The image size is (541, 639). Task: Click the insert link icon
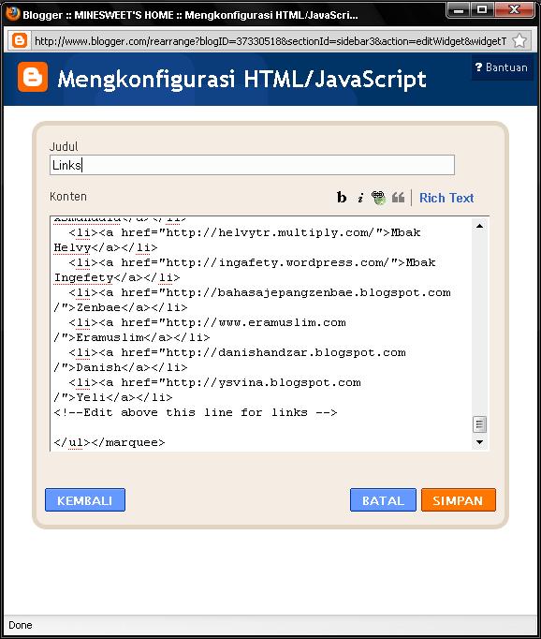(x=378, y=198)
